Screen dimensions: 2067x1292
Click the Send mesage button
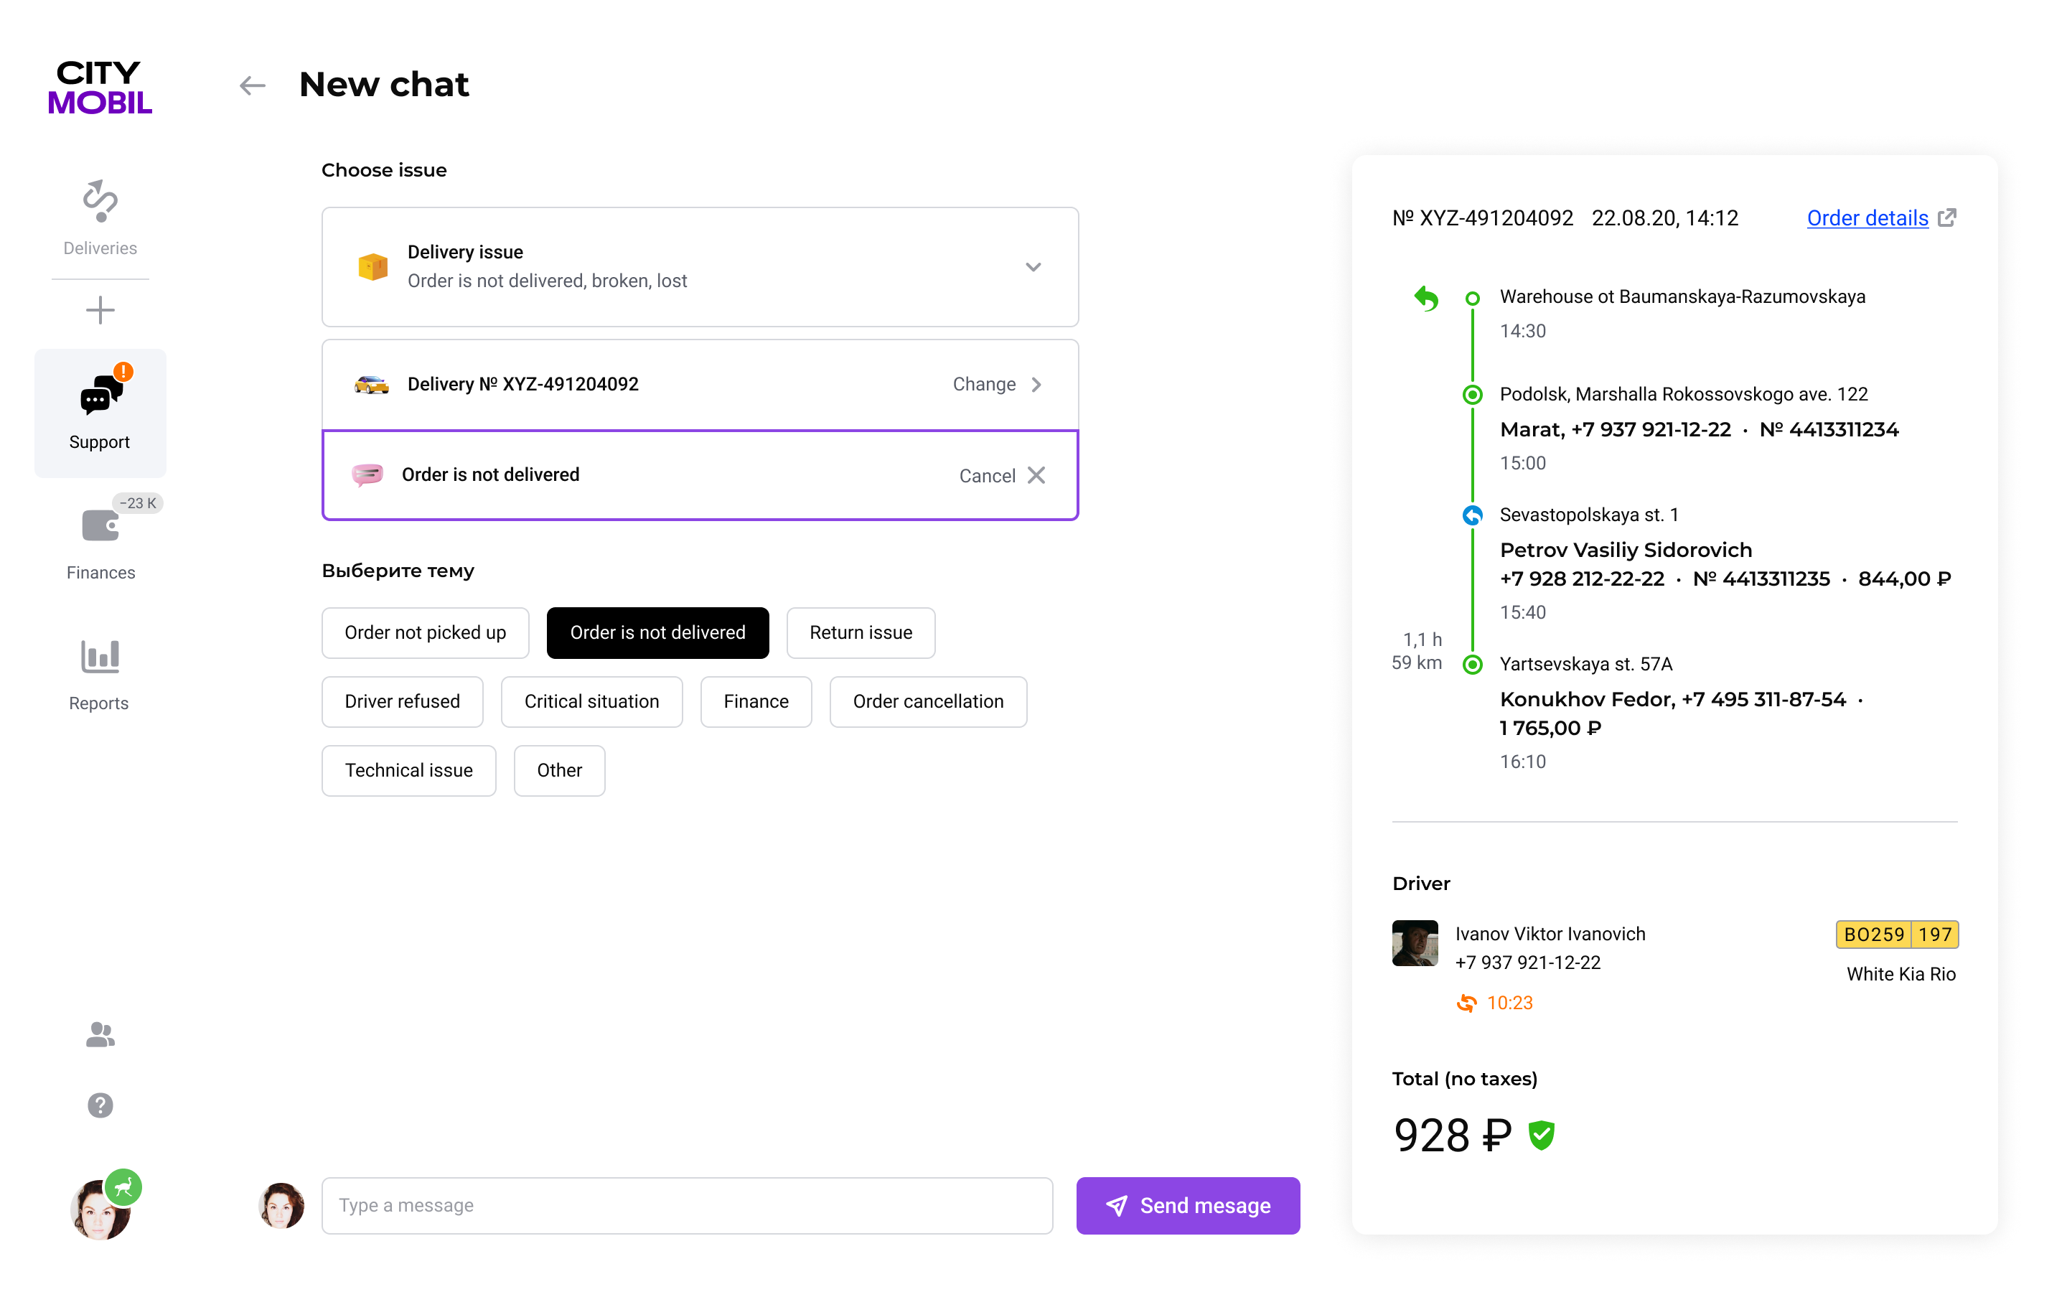click(x=1188, y=1206)
